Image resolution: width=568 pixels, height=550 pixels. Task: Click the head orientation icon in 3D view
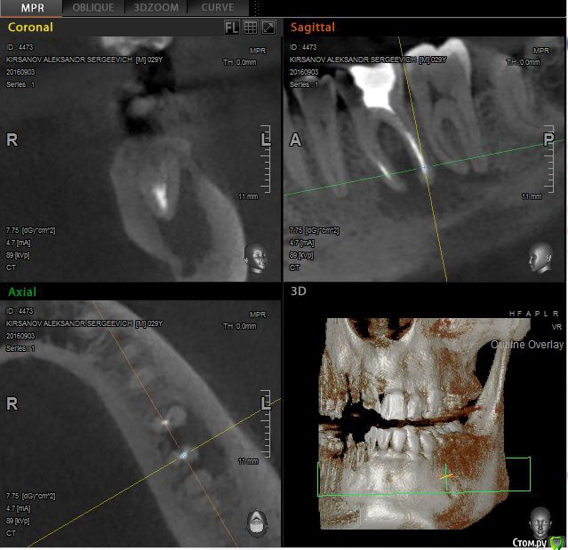coord(540,520)
